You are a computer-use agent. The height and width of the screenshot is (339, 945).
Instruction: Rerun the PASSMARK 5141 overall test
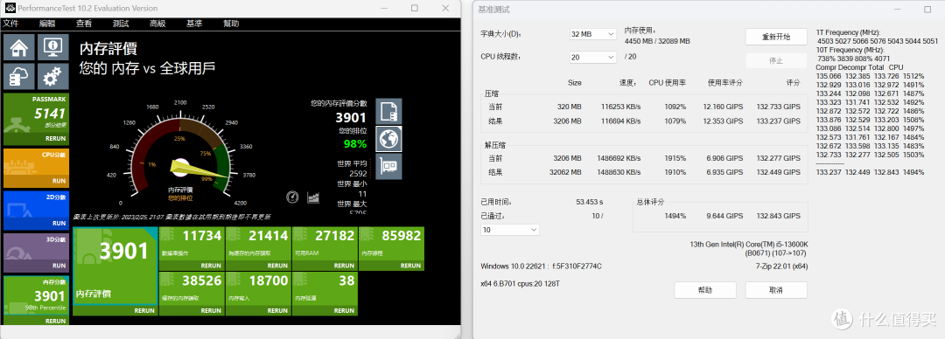click(55, 138)
